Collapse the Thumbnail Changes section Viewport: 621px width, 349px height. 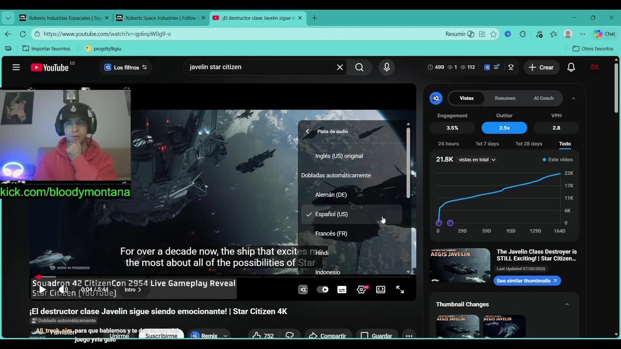pyautogui.click(x=567, y=304)
